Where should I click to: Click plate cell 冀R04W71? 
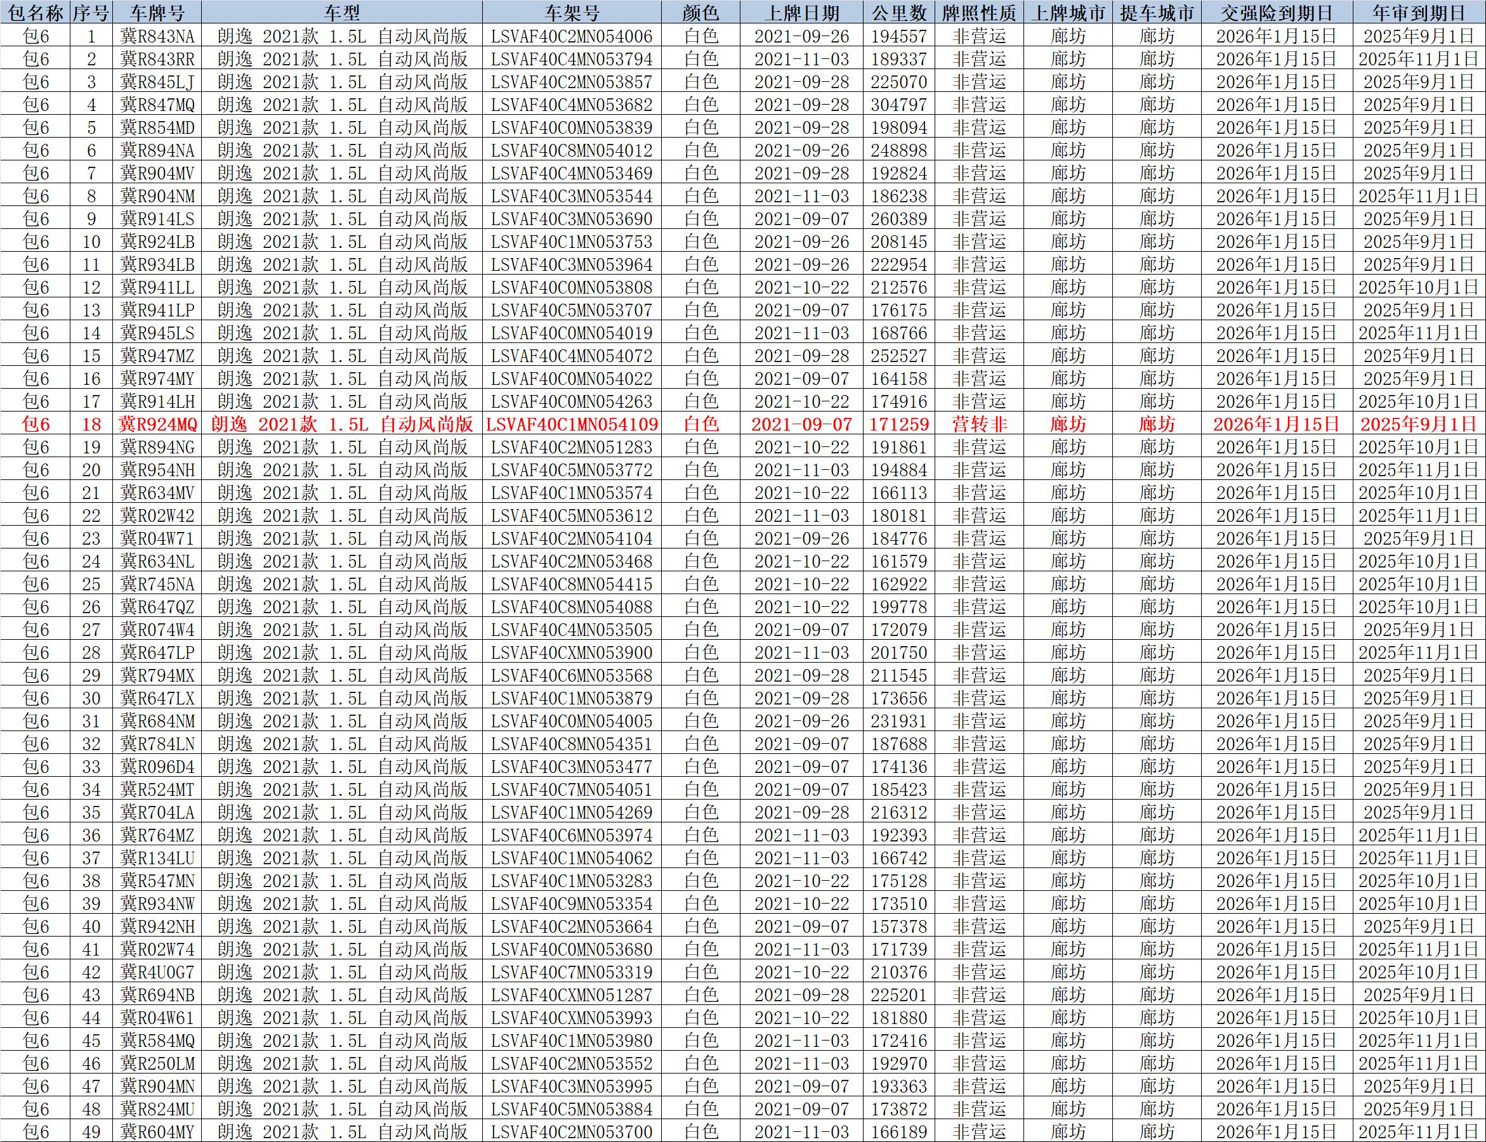coord(157,538)
